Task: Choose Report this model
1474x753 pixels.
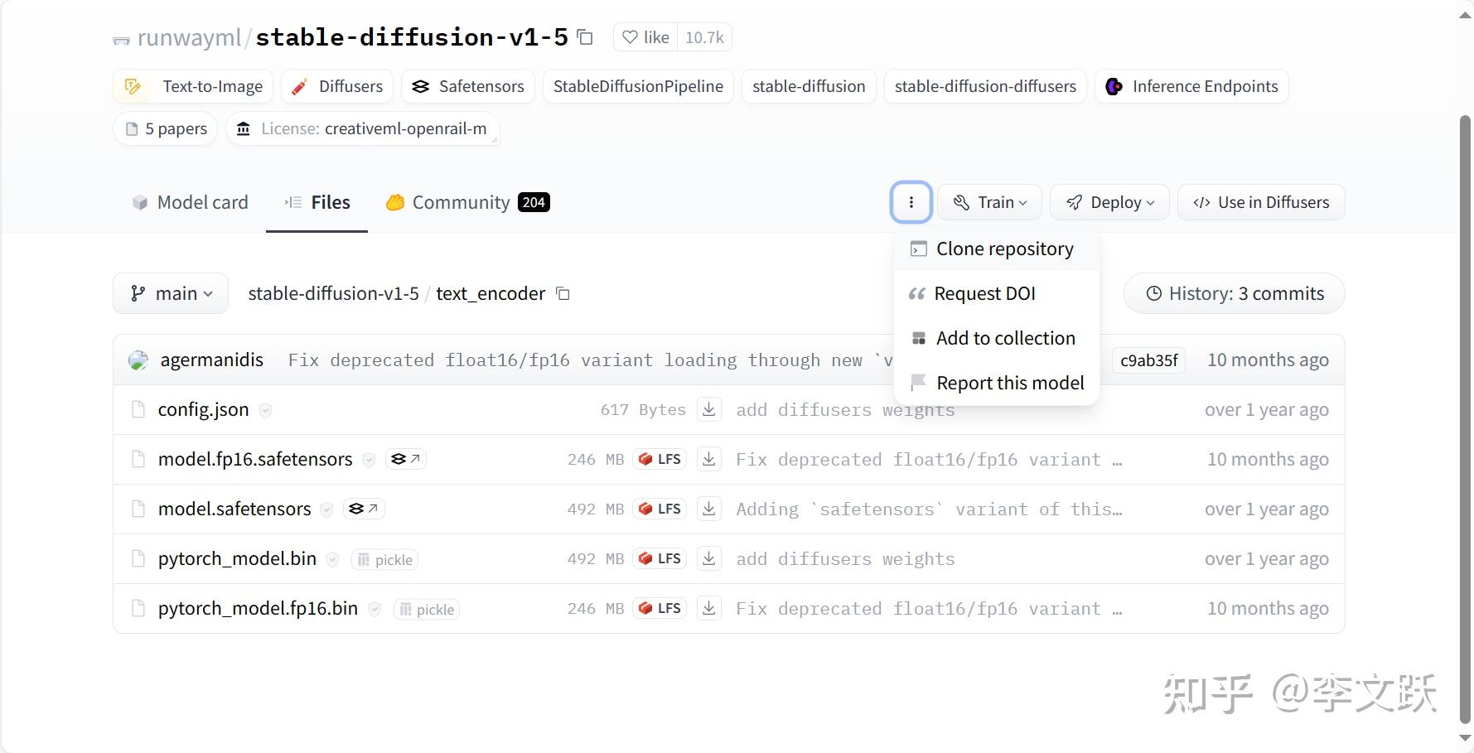Action: (1010, 382)
